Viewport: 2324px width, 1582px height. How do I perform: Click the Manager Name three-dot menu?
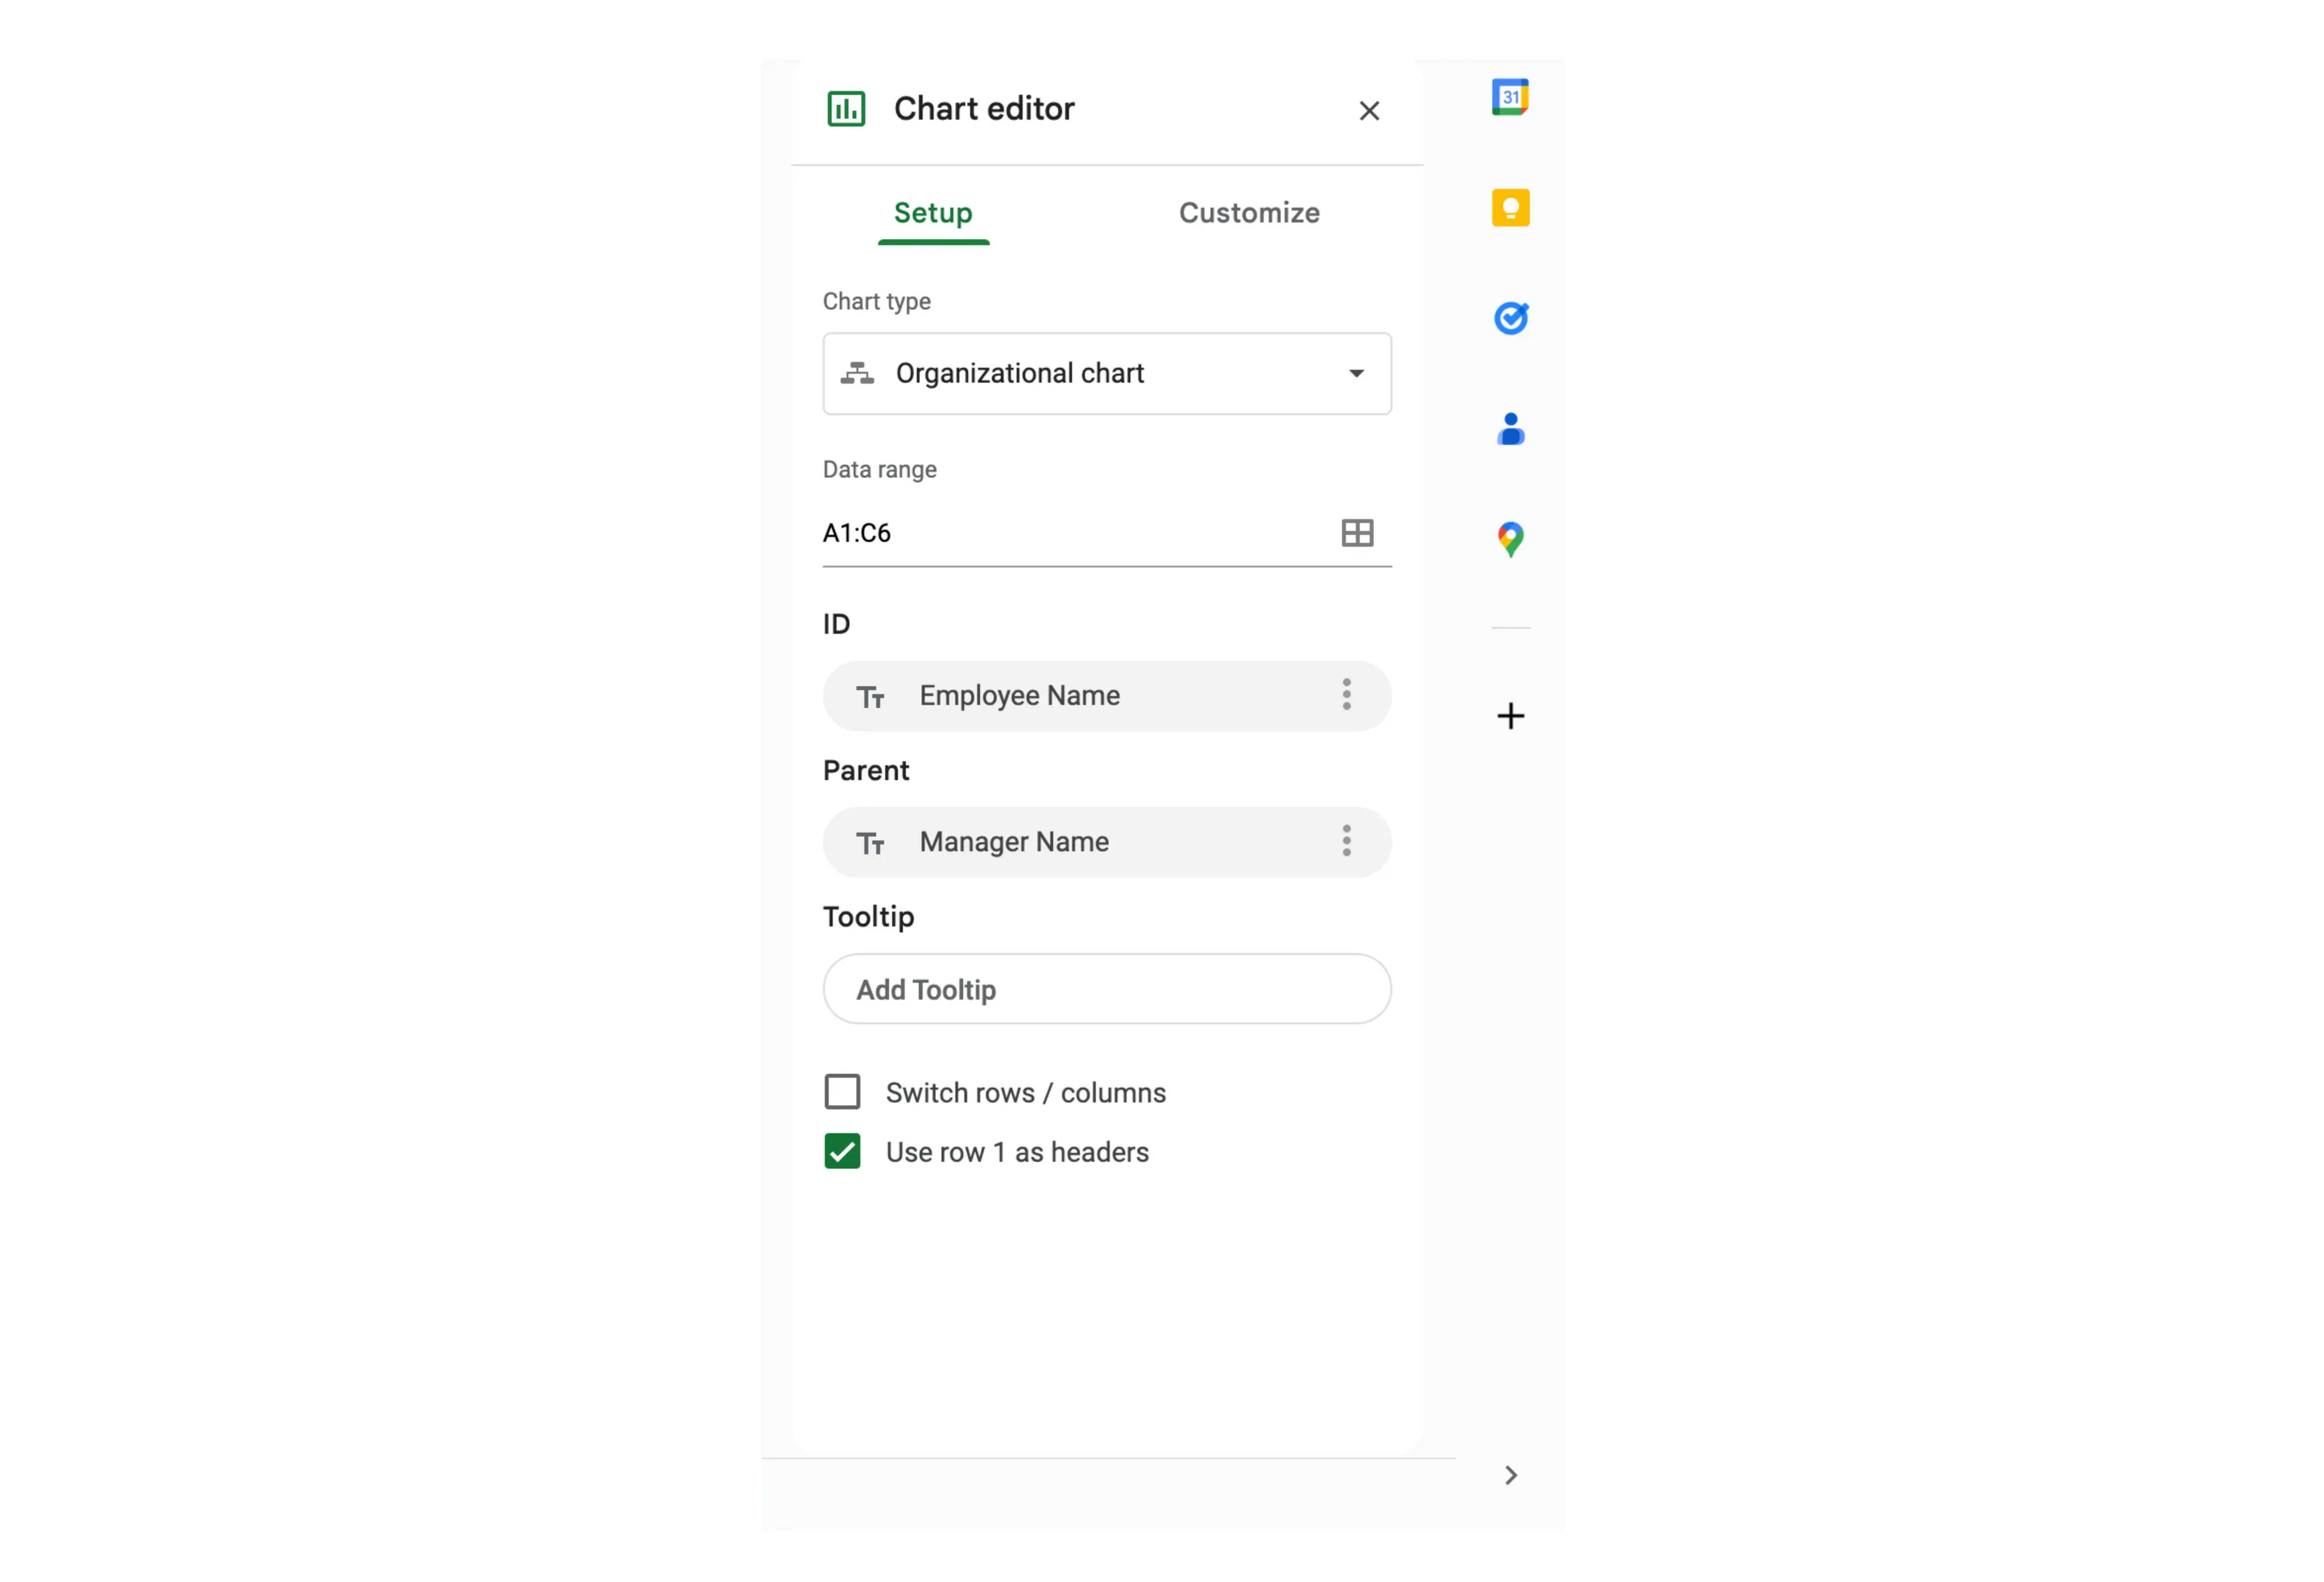pos(1347,840)
